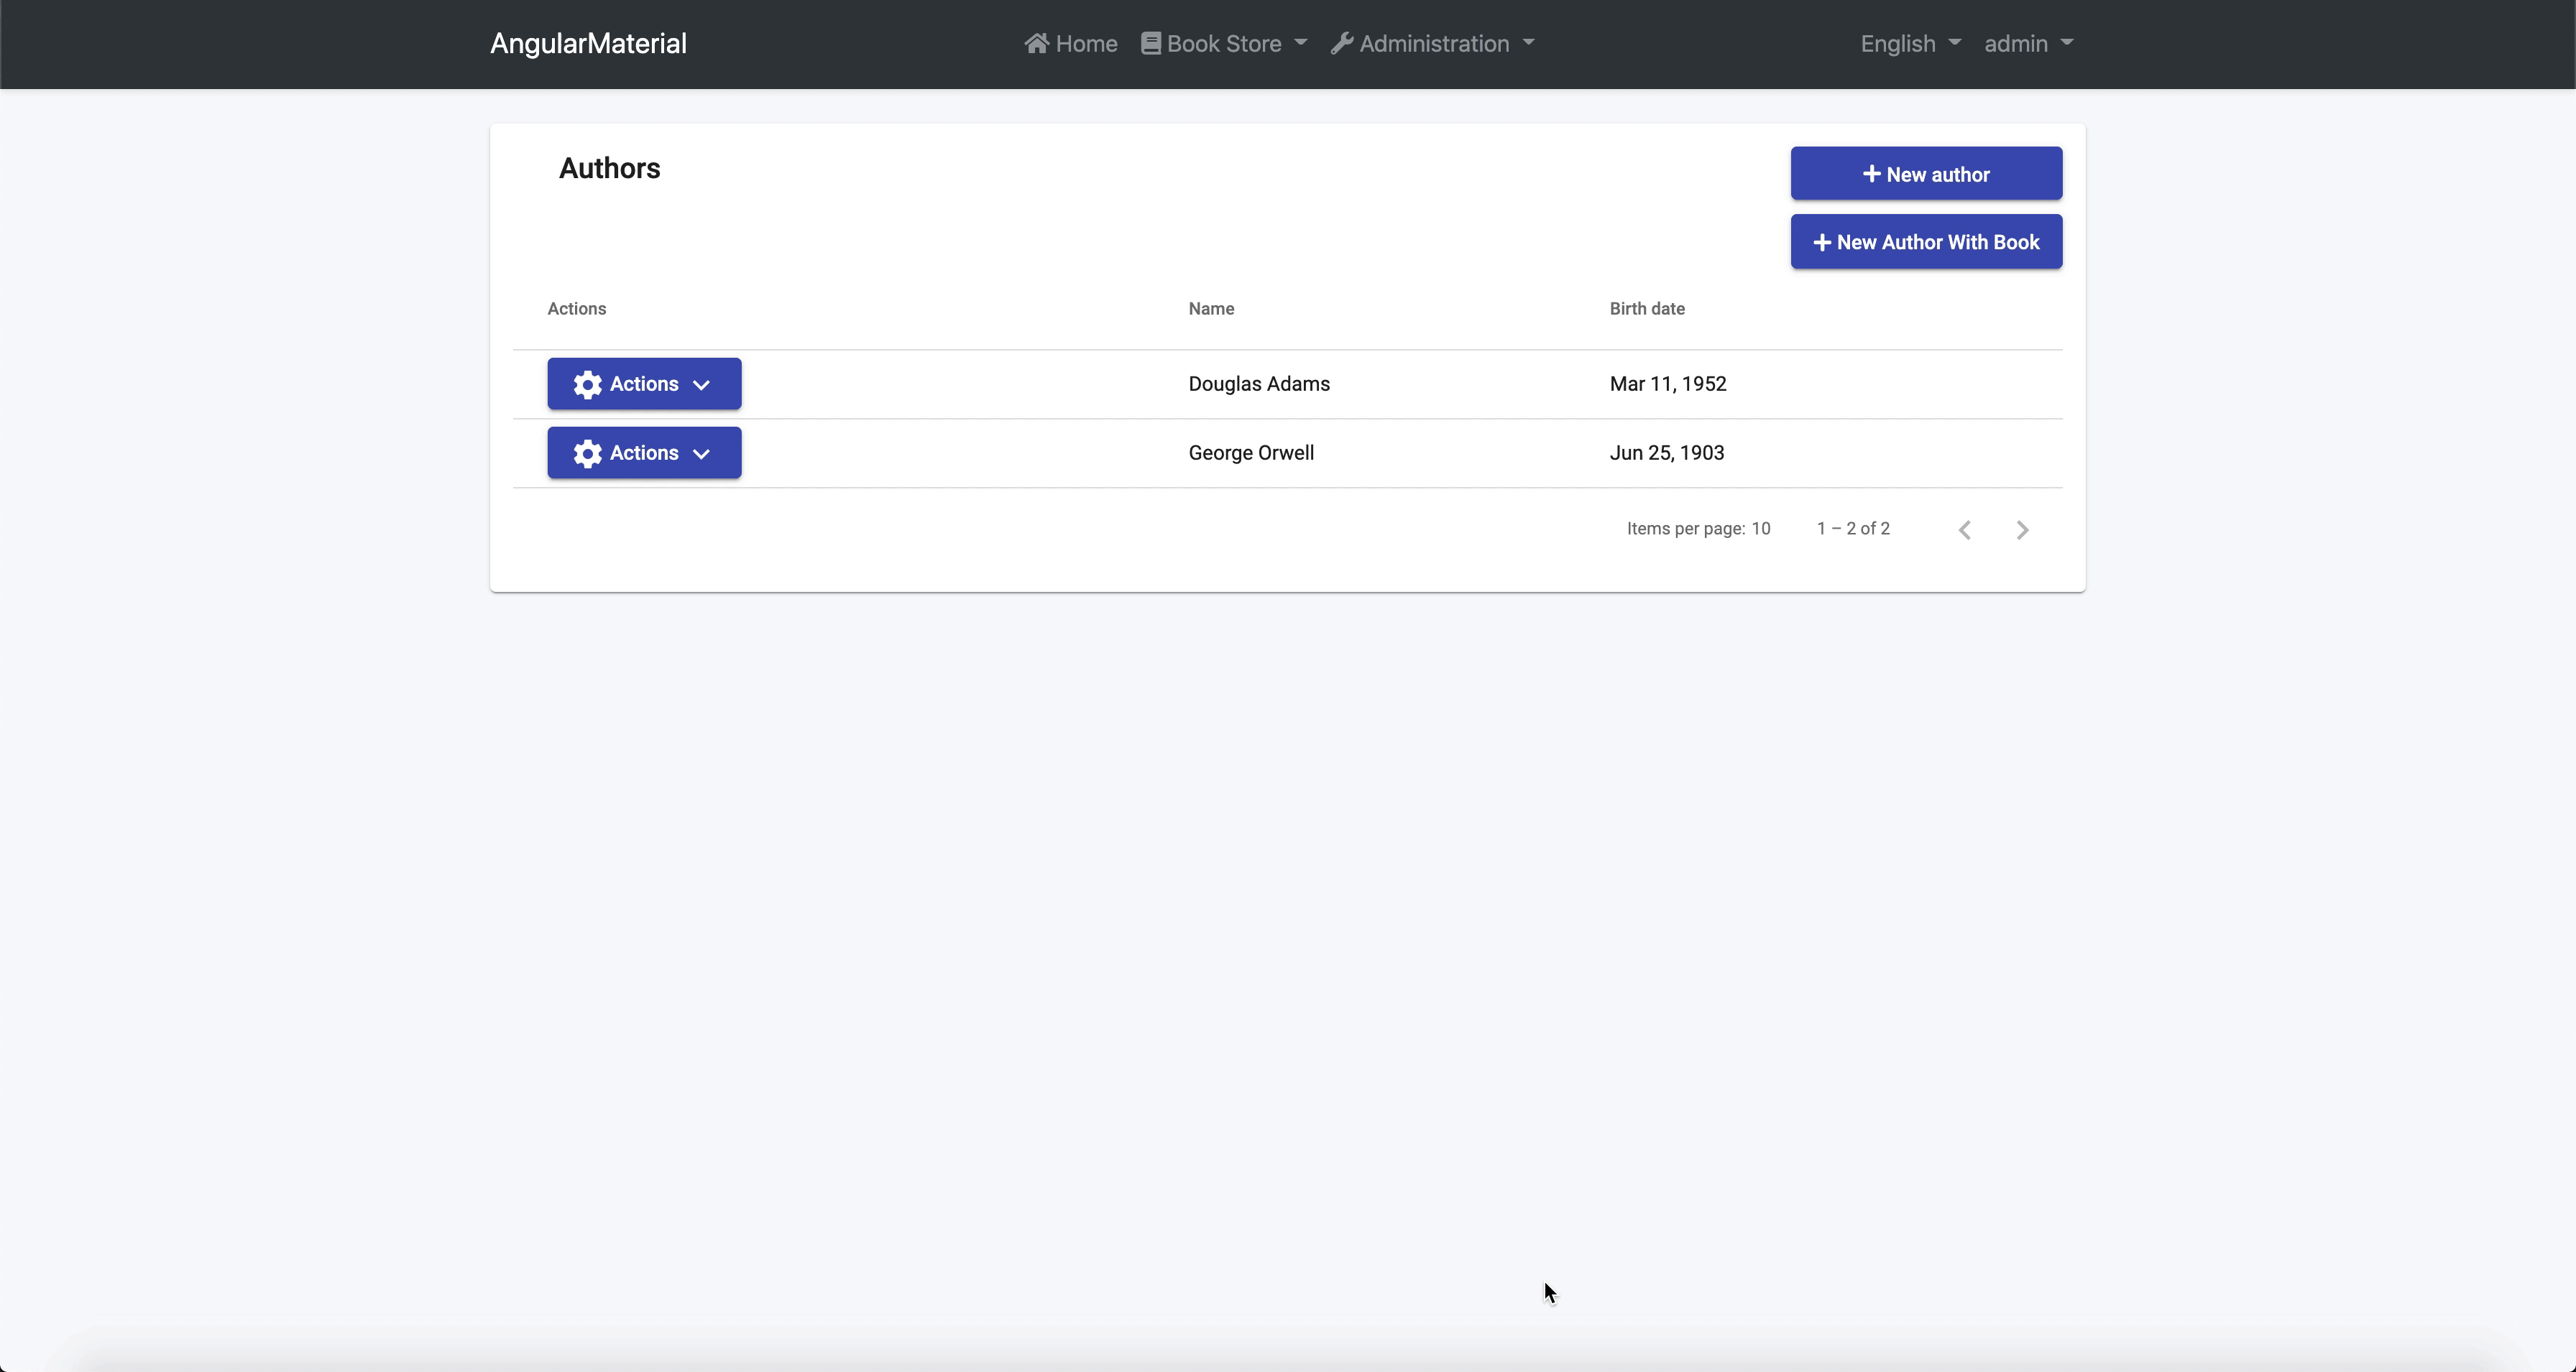Screen dimensions: 2576x1372
Task: Open the English language dropdown
Action: coord(1909,43)
